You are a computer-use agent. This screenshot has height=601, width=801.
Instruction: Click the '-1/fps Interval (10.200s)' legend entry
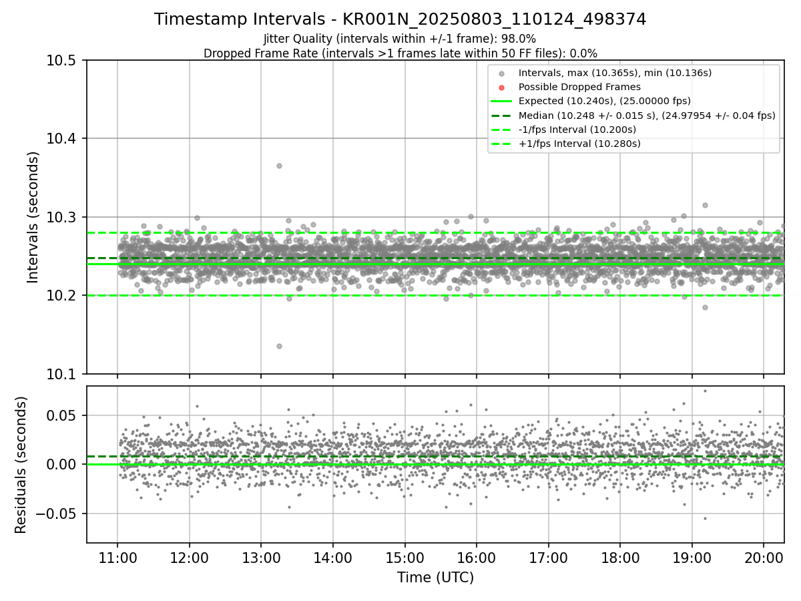tap(577, 130)
